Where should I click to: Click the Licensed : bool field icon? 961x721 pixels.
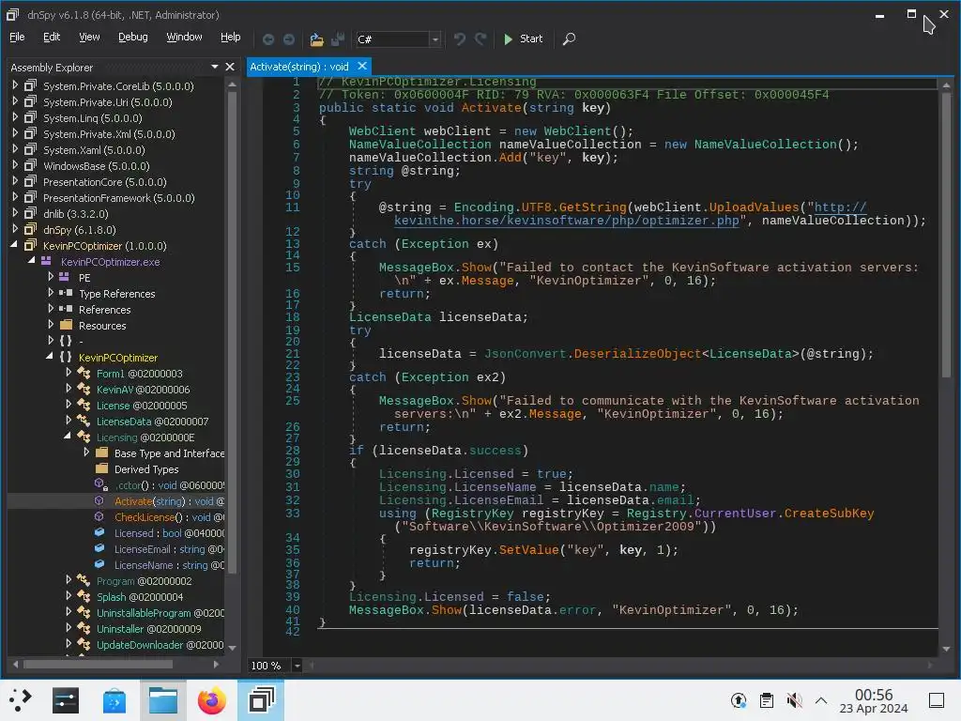pos(99,533)
